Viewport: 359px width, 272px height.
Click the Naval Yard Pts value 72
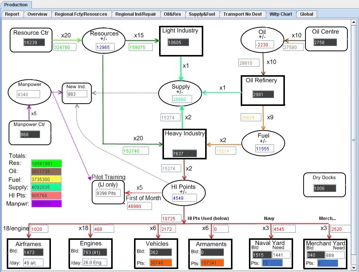pyautogui.click(x=272, y=263)
